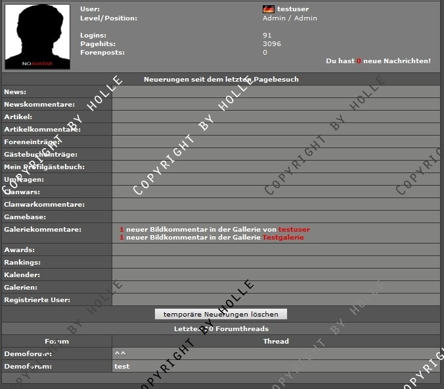
Task: Open the 'test' forum thread
Action: coord(122,366)
